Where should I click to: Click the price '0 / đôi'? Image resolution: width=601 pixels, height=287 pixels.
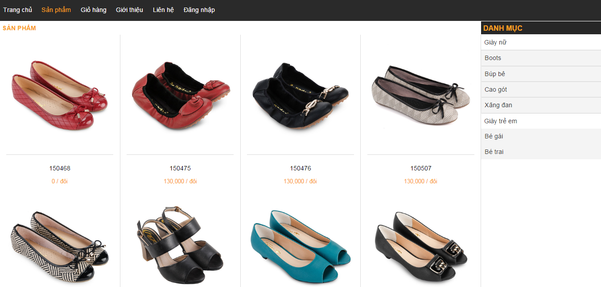[x=60, y=181]
